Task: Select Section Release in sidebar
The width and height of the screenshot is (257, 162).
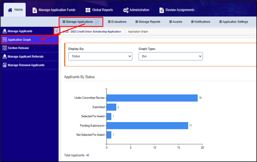Action: pyautogui.click(x=30, y=48)
